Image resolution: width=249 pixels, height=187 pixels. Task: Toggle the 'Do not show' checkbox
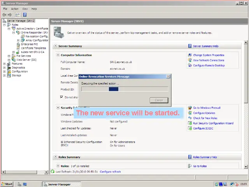[61, 97]
